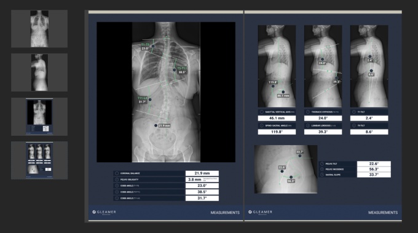Viewport: 418px width, 233px height.
Task: Open the lateral spine X-ray thumbnail
Action: 39,73
